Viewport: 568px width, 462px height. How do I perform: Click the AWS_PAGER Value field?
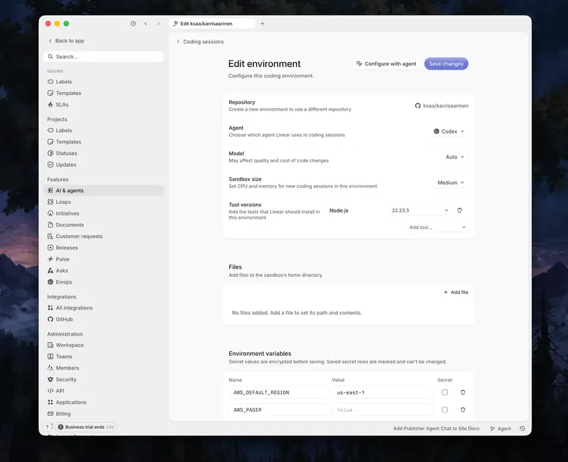tap(382, 410)
